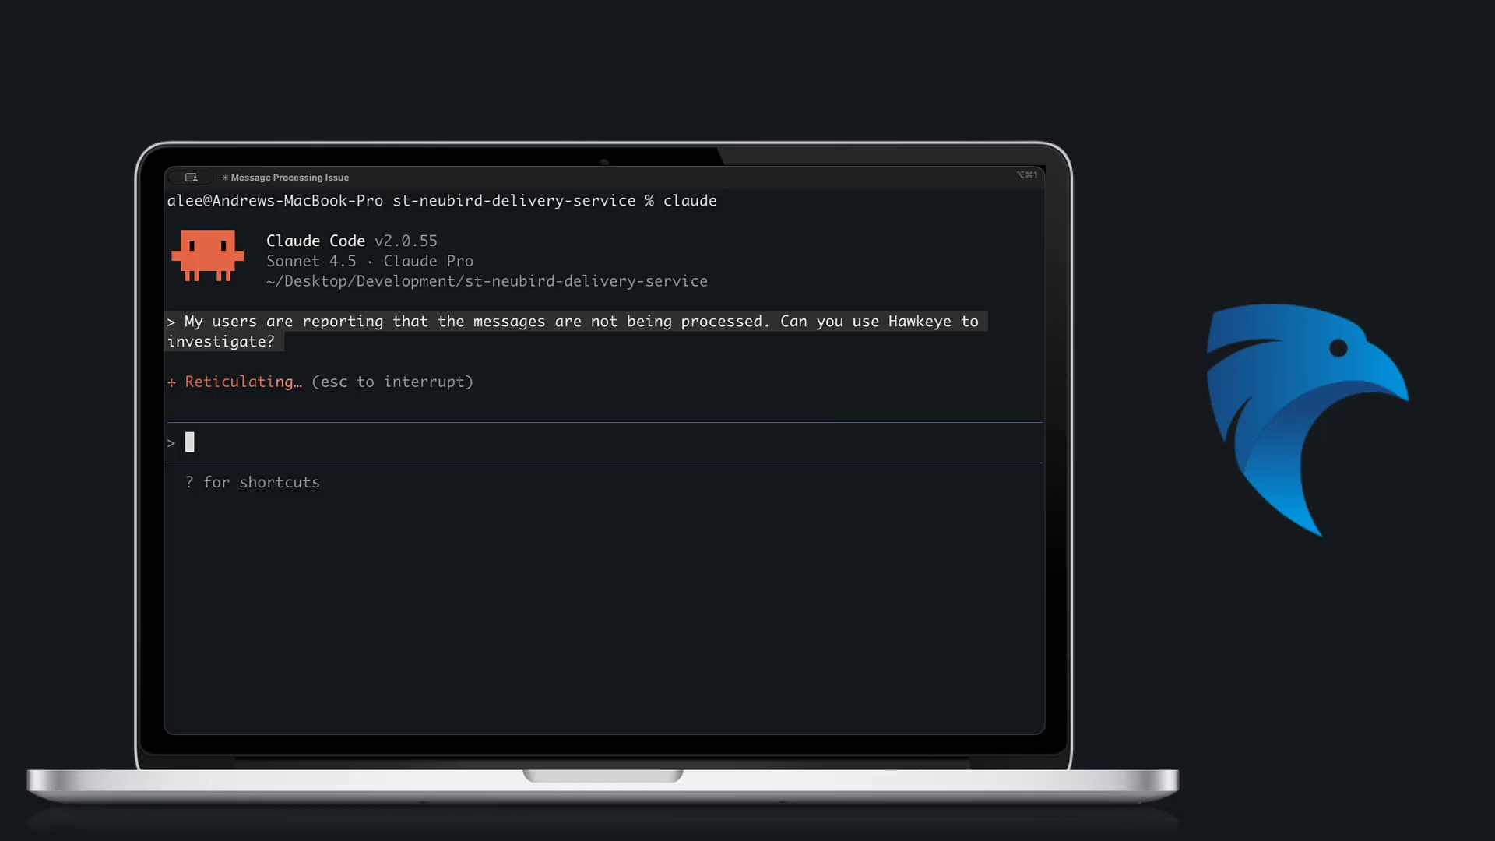1495x841 pixels.
Task: Click the v2.0.55 version text
Action: 406,241
